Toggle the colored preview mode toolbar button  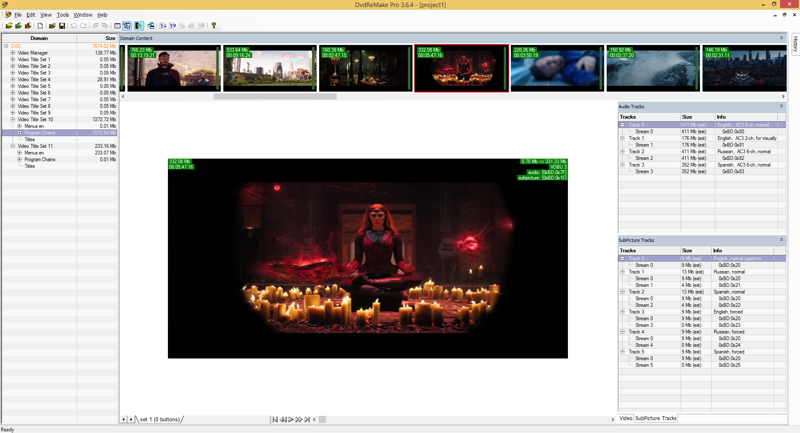[139, 26]
